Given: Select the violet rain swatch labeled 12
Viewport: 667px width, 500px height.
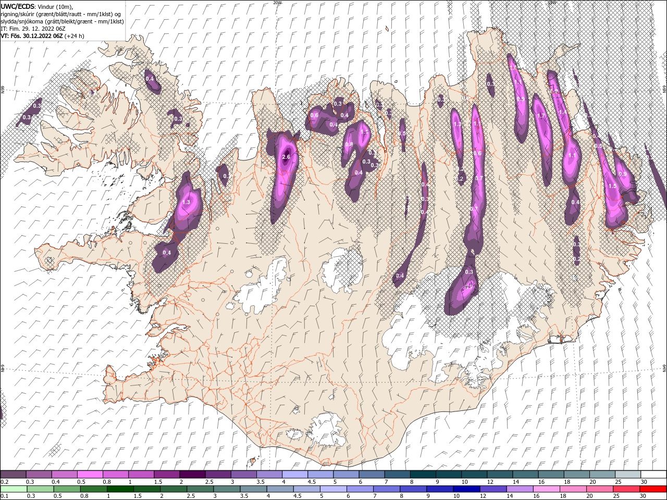Looking at the screenshot, I should click(492, 489).
